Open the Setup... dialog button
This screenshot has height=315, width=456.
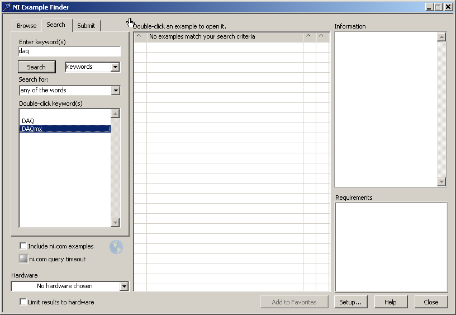[350, 302]
